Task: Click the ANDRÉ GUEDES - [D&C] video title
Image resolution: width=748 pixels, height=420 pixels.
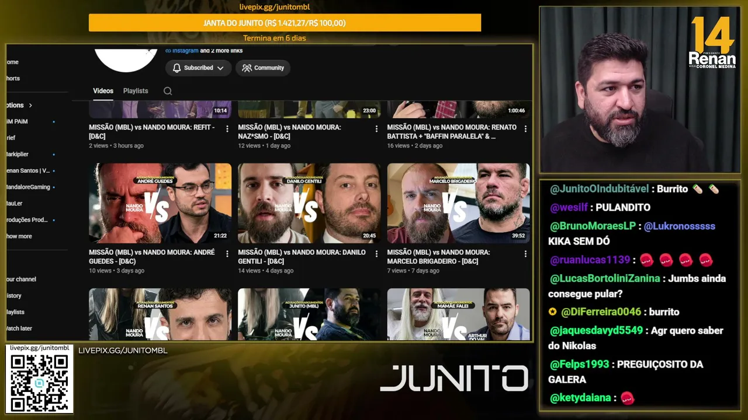Action: (152, 257)
